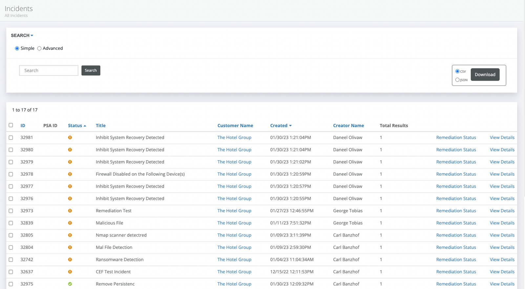The image size is (525, 289).
Task: Open Remediation Status for incident 32981
Action: [x=456, y=138]
